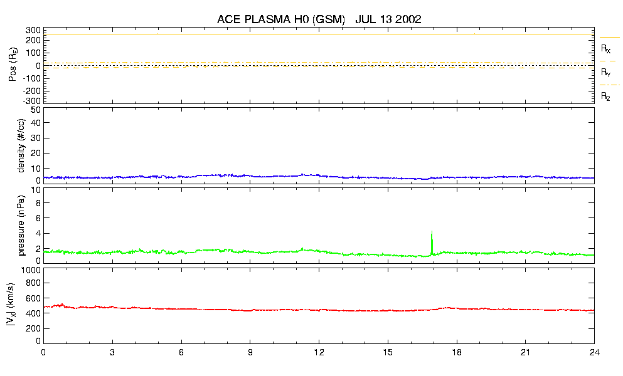
Task: Click hour 3 on the x-axis
Action: tap(112, 353)
